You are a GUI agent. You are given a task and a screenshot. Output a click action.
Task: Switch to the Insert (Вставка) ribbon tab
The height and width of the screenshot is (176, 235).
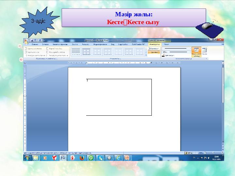[45, 44]
